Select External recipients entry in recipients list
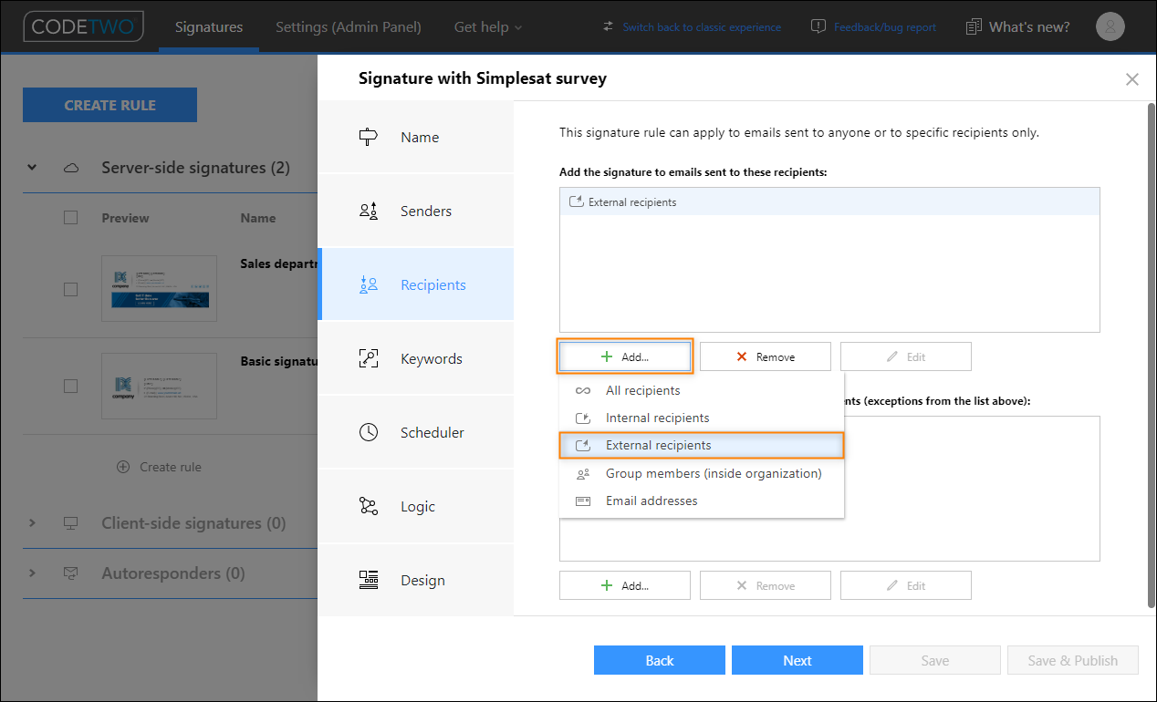Viewport: 1157px width, 702px height. [829, 202]
